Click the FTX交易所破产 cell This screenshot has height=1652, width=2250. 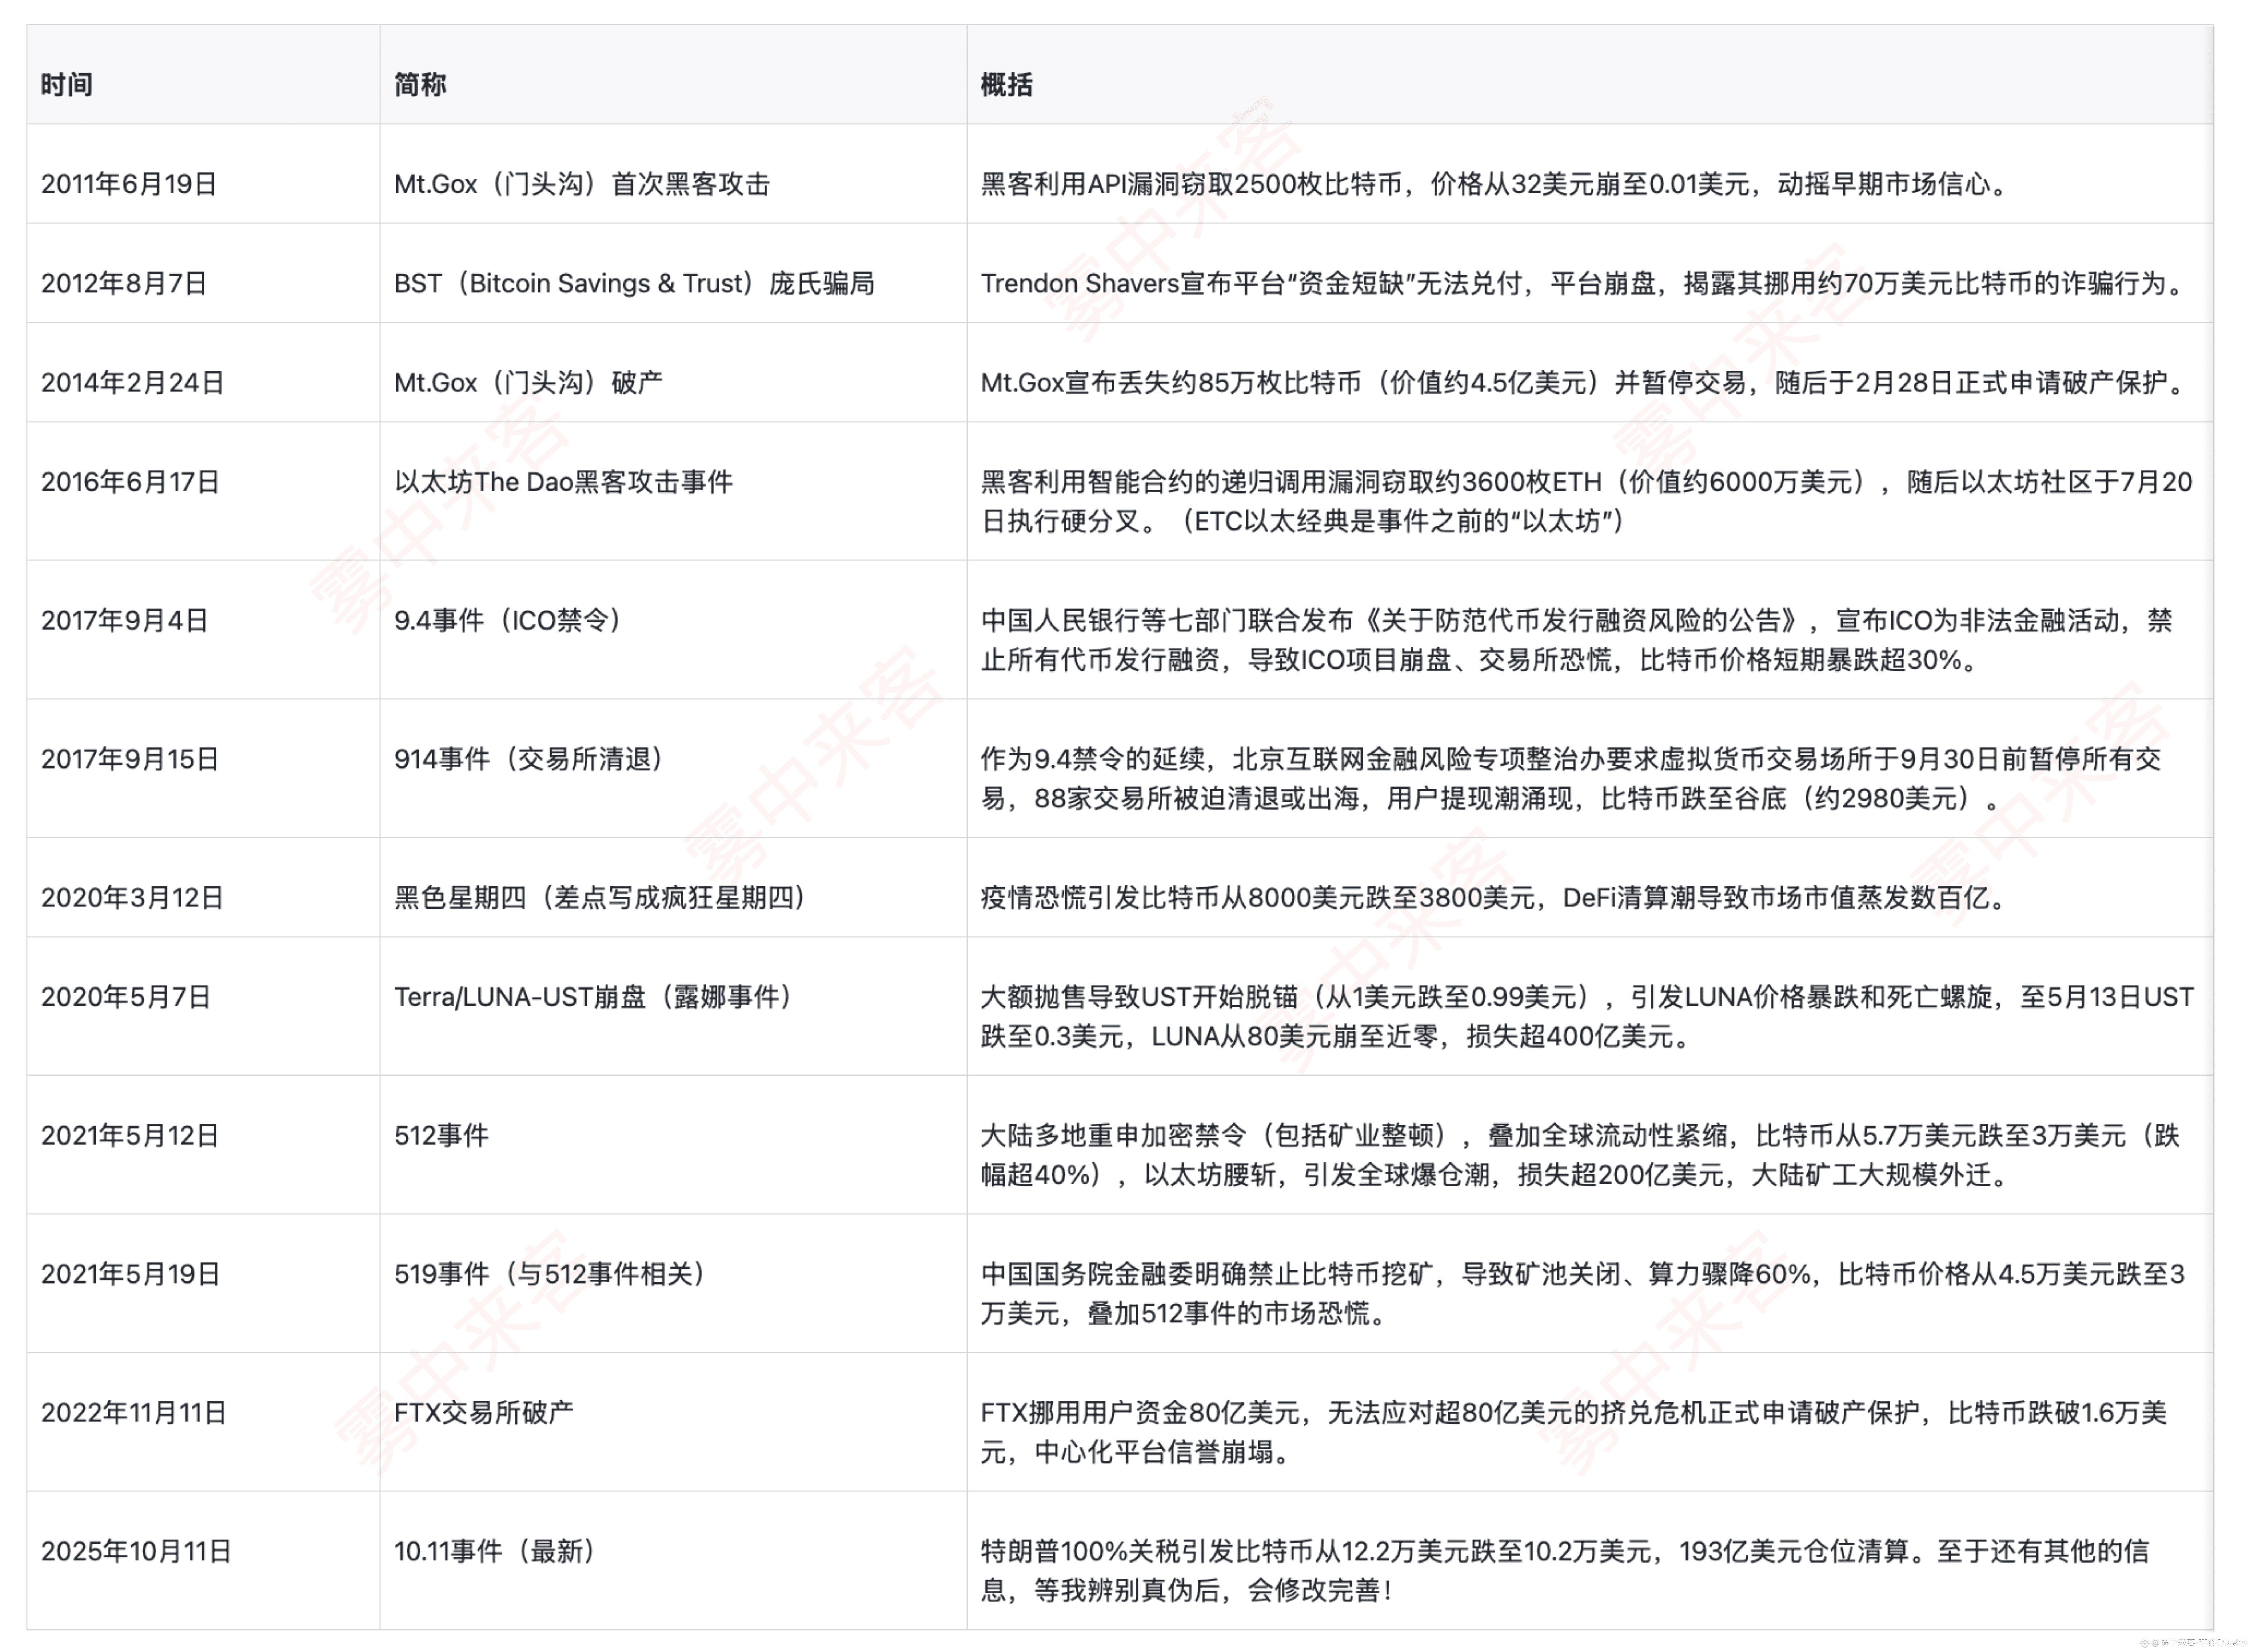484,1412
